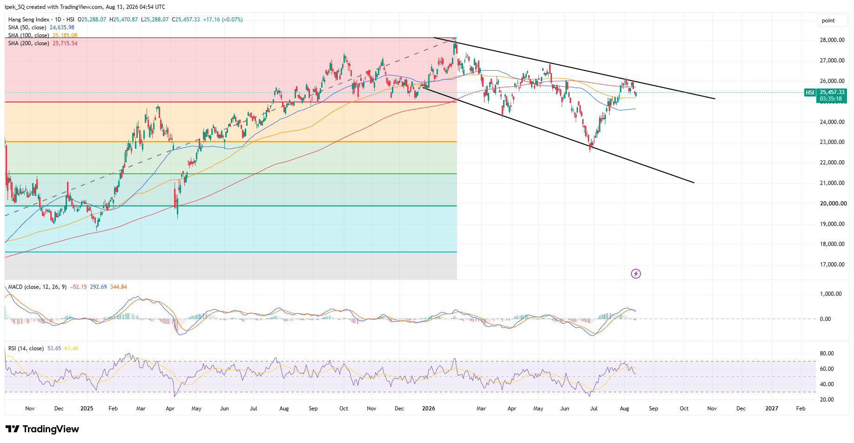Click the 22,000.00 price scale label
854x443 pixels.
tap(832, 163)
